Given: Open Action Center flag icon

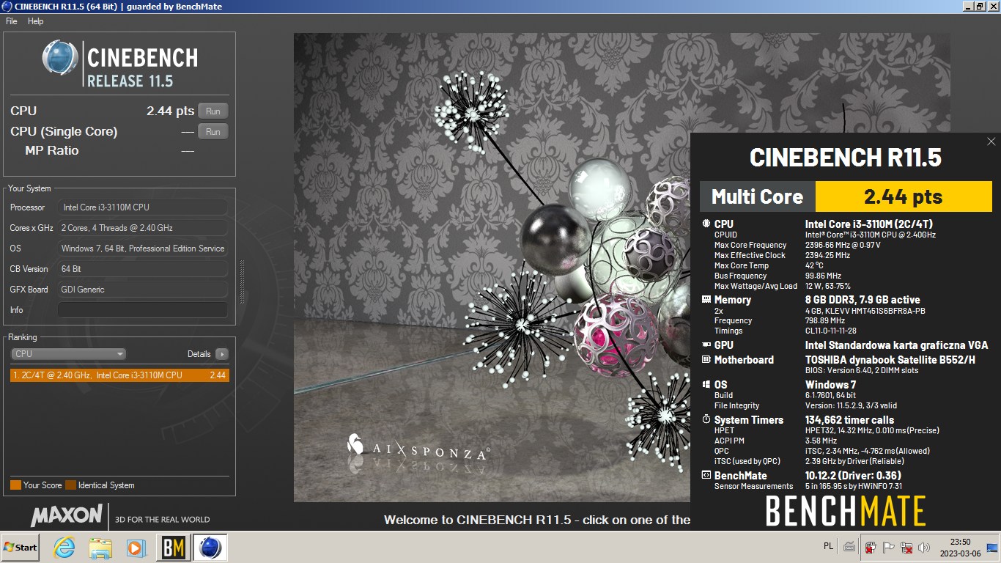Looking at the screenshot, I should point(889,548).
